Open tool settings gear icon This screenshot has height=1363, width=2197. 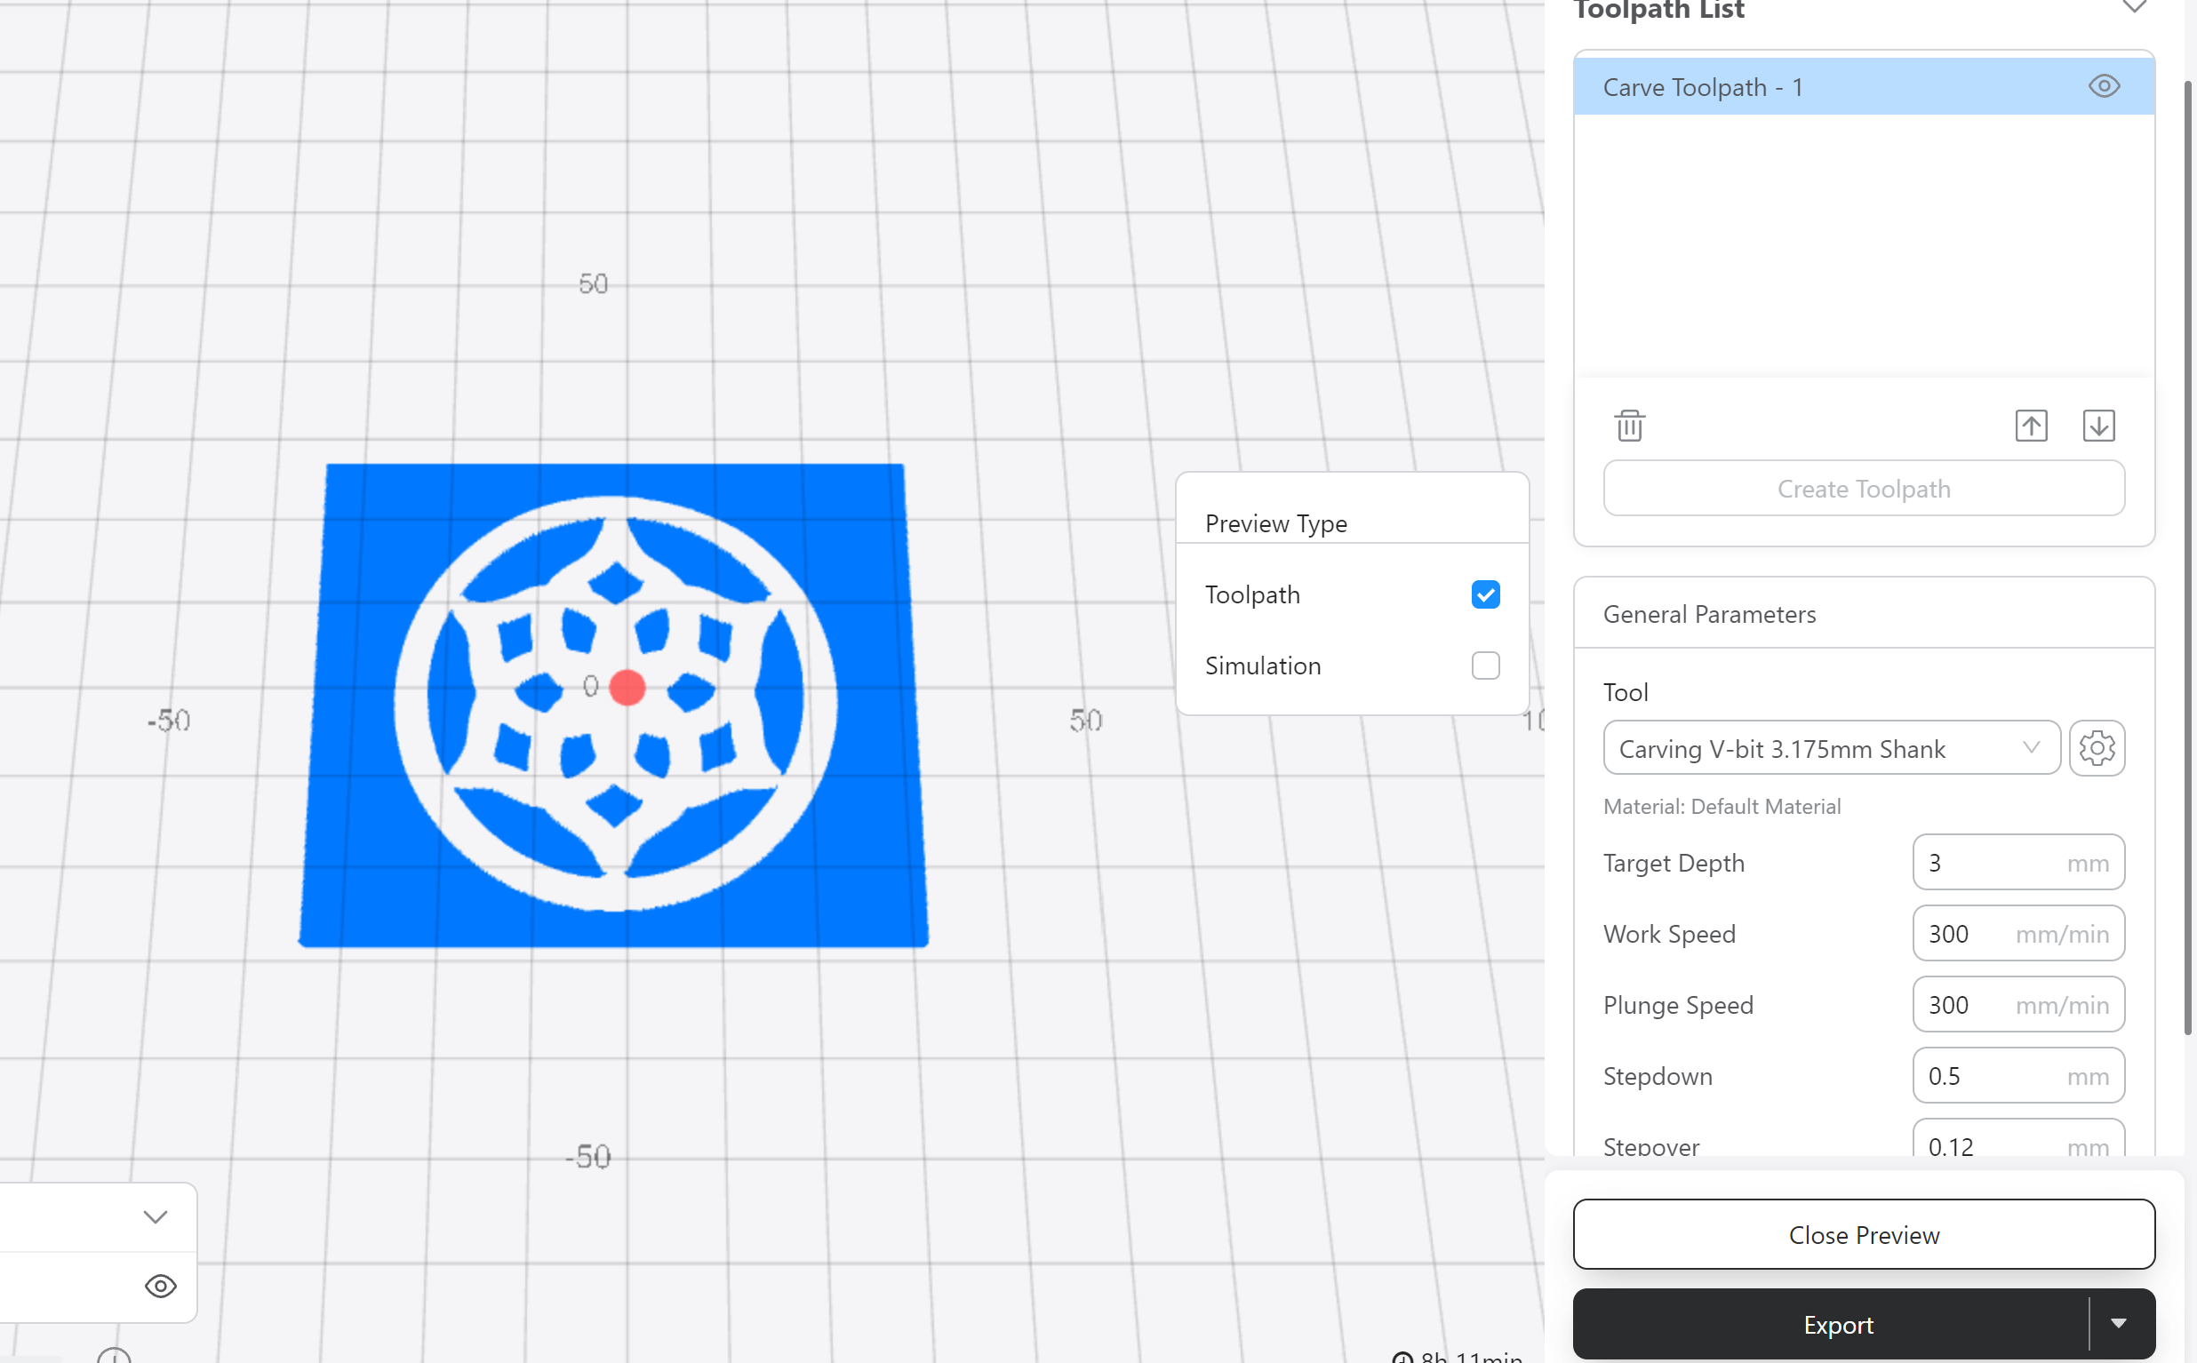click(x=2097, y=748)
